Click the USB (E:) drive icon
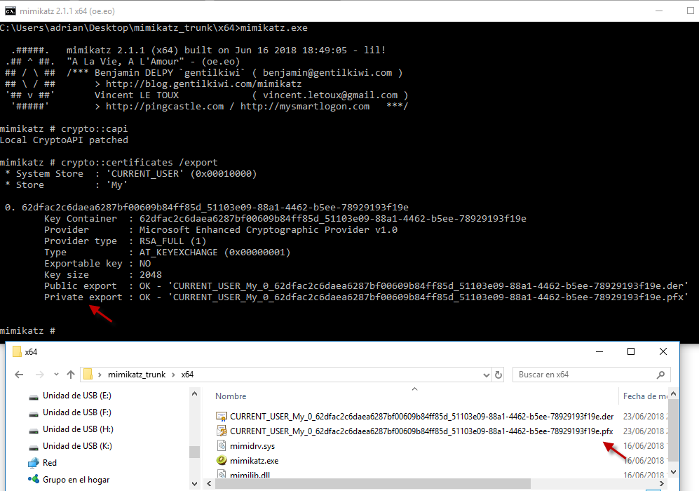The width and height of the screenshot is (699, 491). (34, 397)
